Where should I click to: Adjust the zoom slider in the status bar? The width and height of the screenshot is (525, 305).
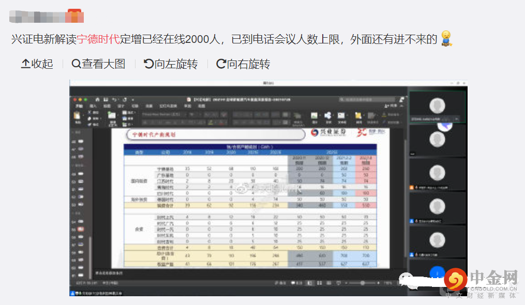pyautogui.click(x=362, y=282)
